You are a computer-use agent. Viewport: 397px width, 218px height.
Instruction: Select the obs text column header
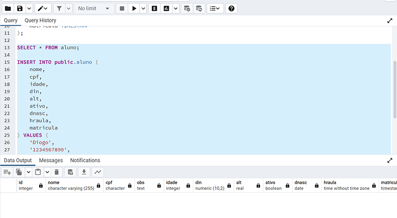[149, 185]
